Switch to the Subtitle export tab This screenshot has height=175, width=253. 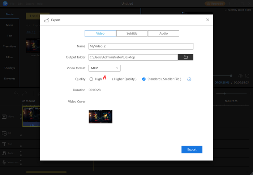tap(132, 34)
